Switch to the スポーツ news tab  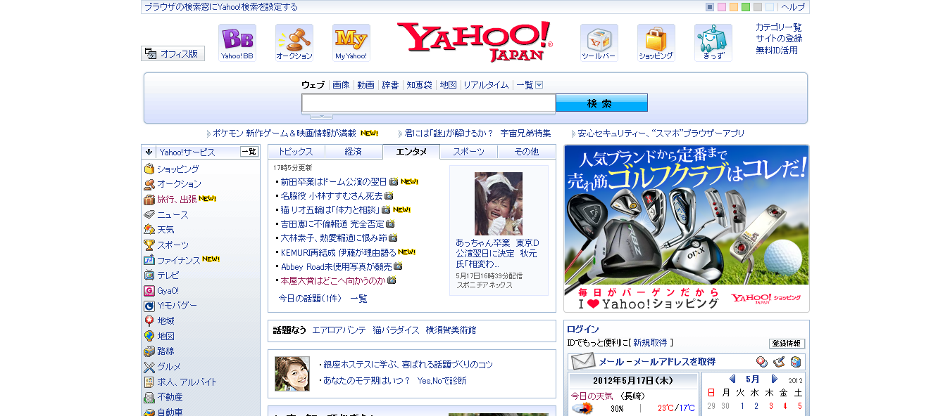(468, 152)
